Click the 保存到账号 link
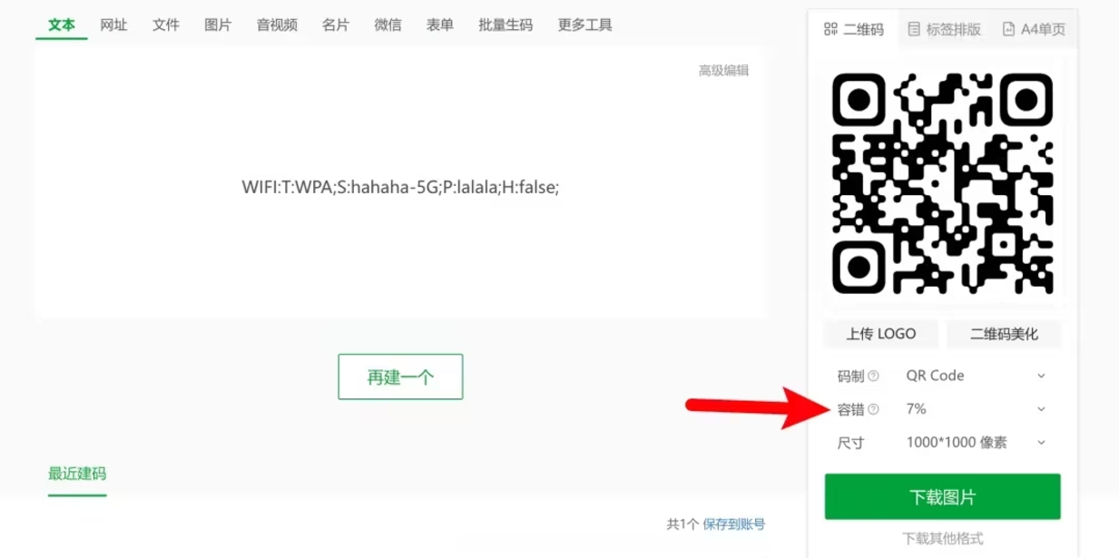The height and width of the screenshot is (558, 1119). tap(734, 524)
